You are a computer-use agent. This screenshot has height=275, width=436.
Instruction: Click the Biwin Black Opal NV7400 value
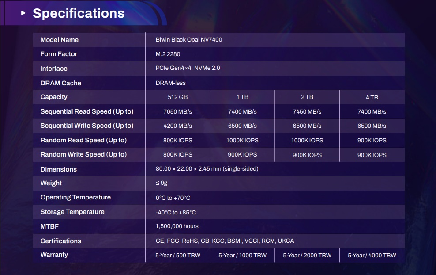(189, 39)
